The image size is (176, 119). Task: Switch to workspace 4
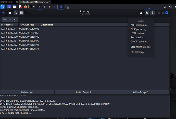click(x=54, y=7)
